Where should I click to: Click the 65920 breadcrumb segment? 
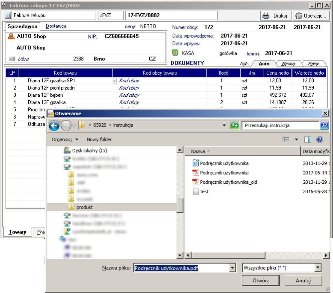pyautogui.click(x=100, y=125)
